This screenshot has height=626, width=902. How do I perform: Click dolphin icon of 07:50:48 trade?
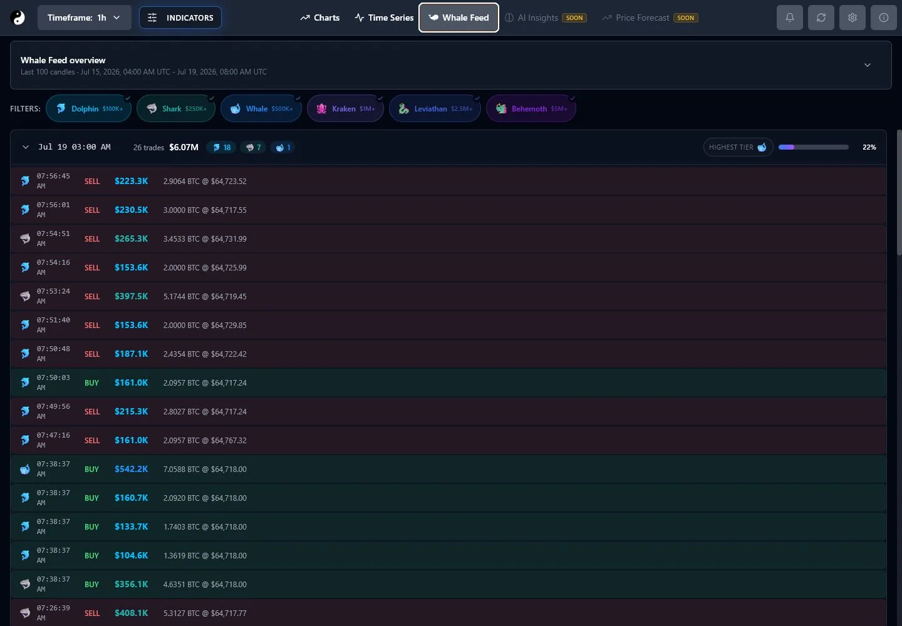click(25, 354)
